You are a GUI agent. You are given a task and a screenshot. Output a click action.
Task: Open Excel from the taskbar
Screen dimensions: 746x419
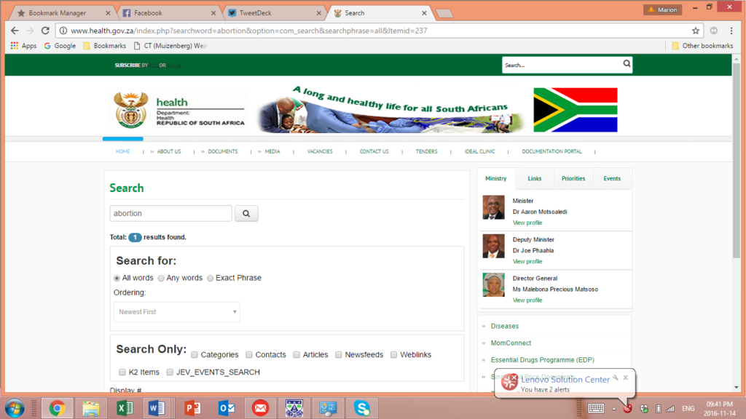pos(125,408)
